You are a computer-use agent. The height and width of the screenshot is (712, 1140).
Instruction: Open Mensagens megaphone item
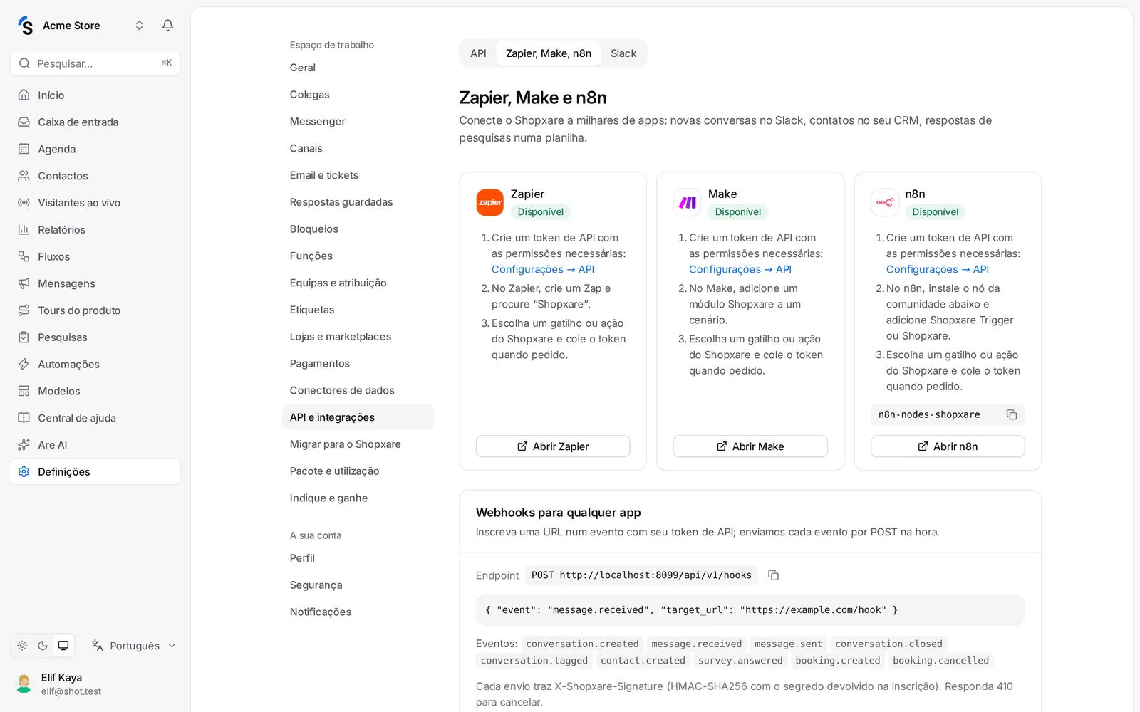(95, 283)
